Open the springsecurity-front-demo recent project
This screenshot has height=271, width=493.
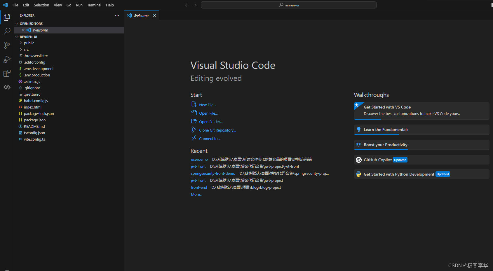pyautogui.click(x=213, y=174)
